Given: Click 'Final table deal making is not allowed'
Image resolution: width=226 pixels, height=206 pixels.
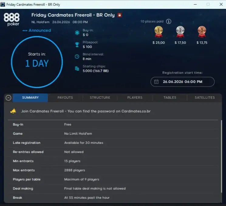Looking at the screenshot, I should click(x=95, y=189).
